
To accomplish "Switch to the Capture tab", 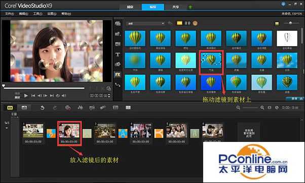I will pos(130,7).
